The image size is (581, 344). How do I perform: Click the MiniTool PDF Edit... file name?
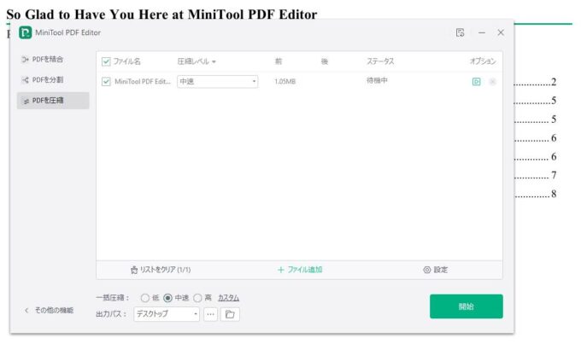(x=143, y=81)
